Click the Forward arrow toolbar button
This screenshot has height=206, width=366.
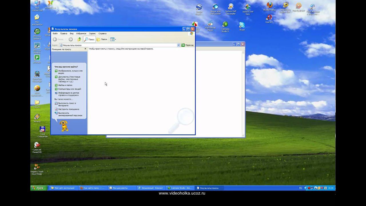tap(71, 39)
